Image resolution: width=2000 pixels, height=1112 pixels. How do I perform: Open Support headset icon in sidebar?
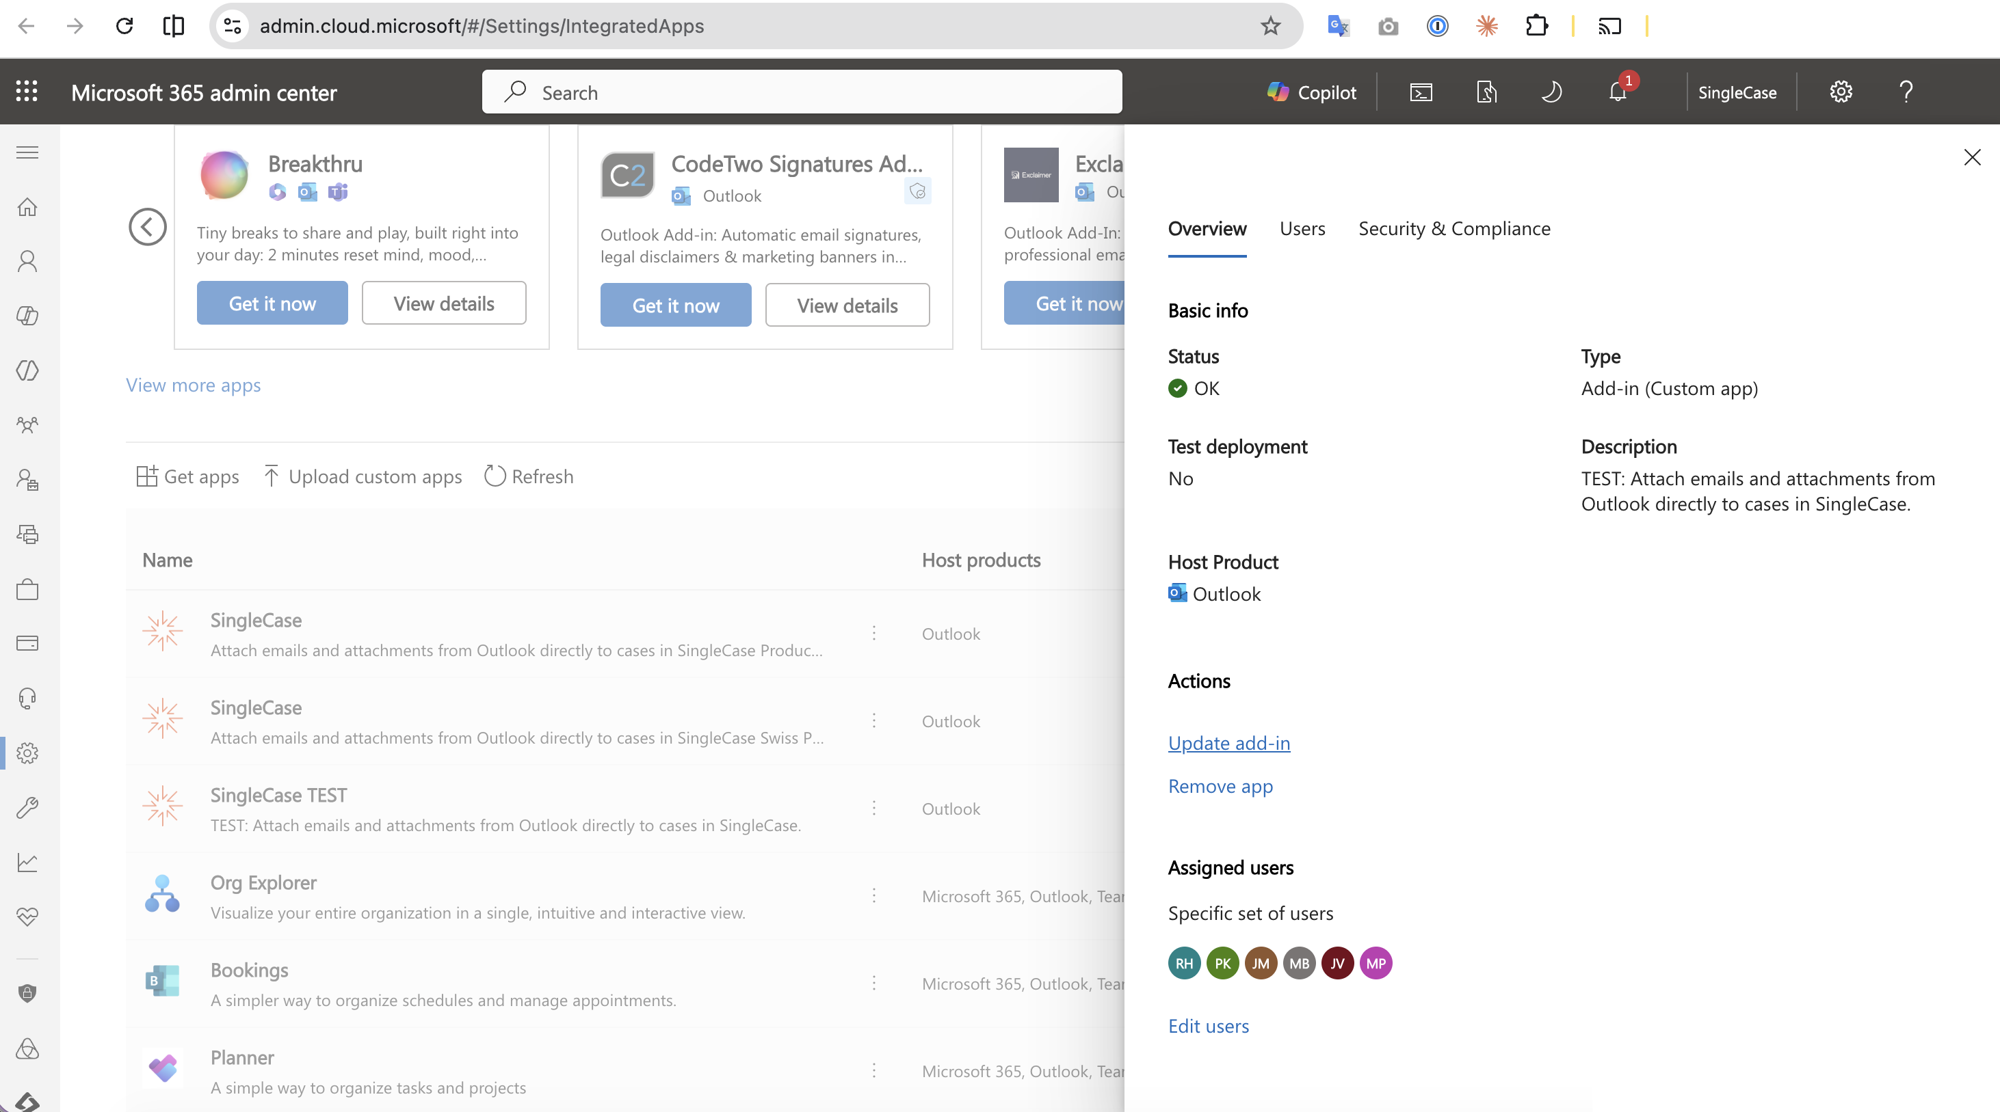pos(27,699)
